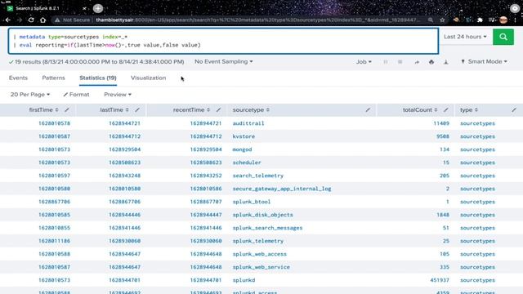The height and width of the screenshot is (294, 523).
Task: Click the 19 results status text
Action: [96, 62]
